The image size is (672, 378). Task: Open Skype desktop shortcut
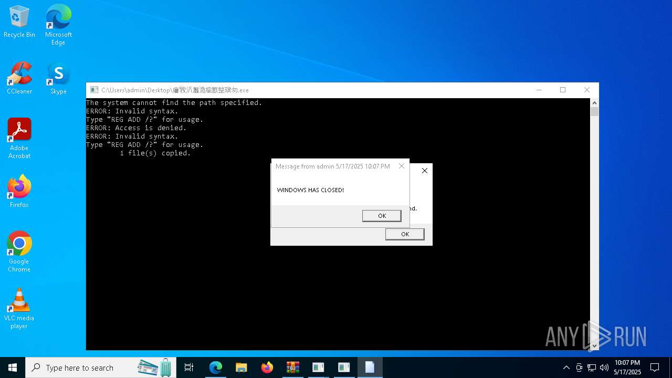coord(58,79)
